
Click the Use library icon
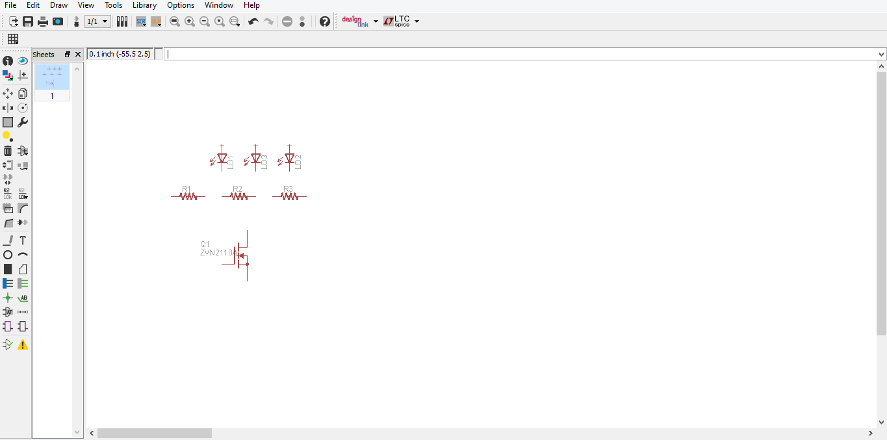(122, 21)
